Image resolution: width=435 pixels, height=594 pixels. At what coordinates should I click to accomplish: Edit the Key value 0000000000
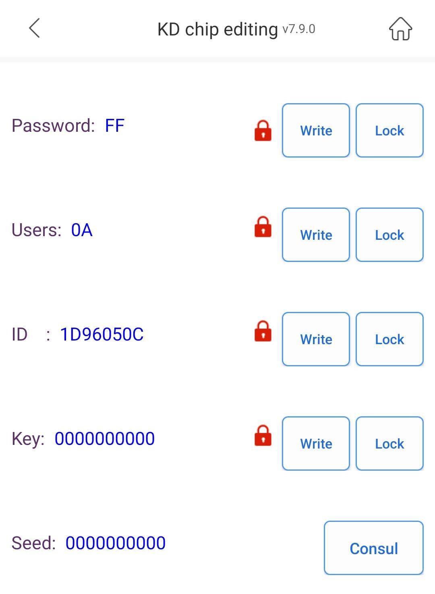(x=105, y=439)
